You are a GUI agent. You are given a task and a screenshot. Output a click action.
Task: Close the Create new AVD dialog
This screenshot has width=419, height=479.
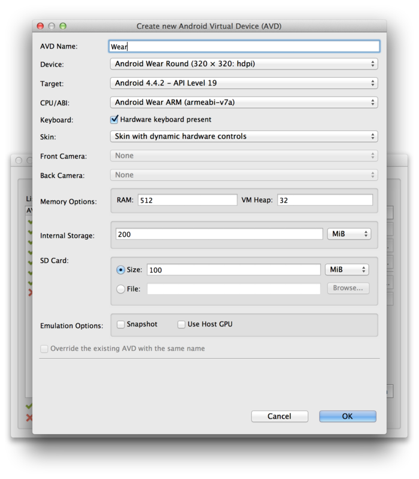click(x=40, y=26)
